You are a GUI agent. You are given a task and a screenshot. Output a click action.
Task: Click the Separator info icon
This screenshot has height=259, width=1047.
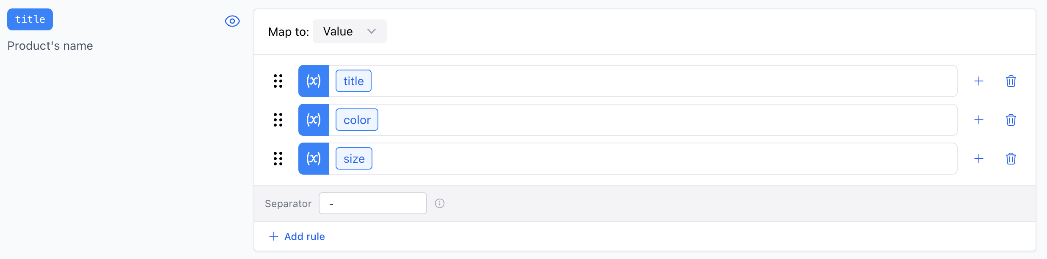click(x=440, y=203)
